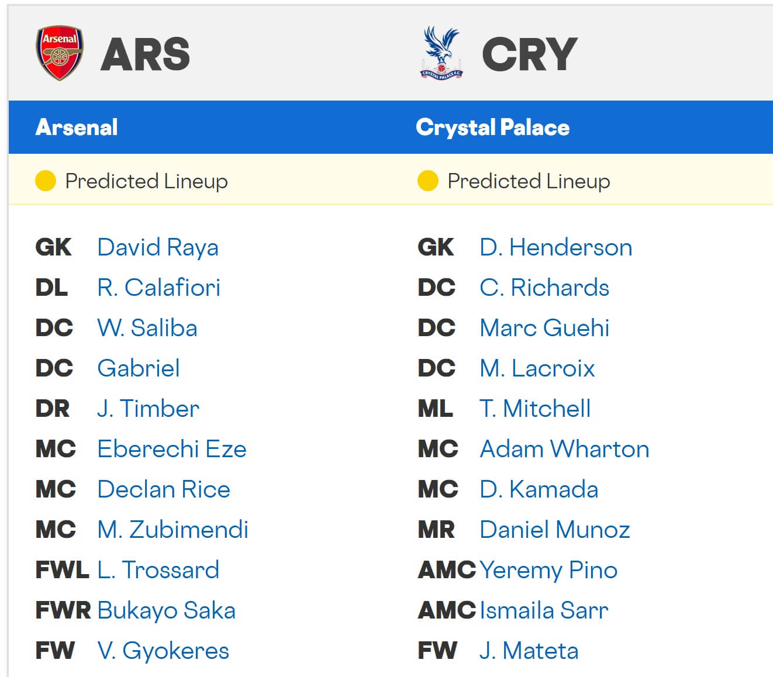Click Yeremy Pino player link
This screenshot has width=773, height=677.
coord(548,570)
